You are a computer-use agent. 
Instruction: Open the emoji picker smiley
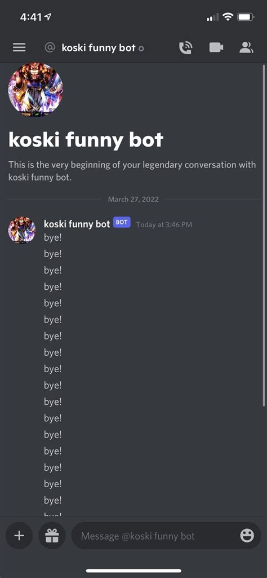[x=247, y=536]
